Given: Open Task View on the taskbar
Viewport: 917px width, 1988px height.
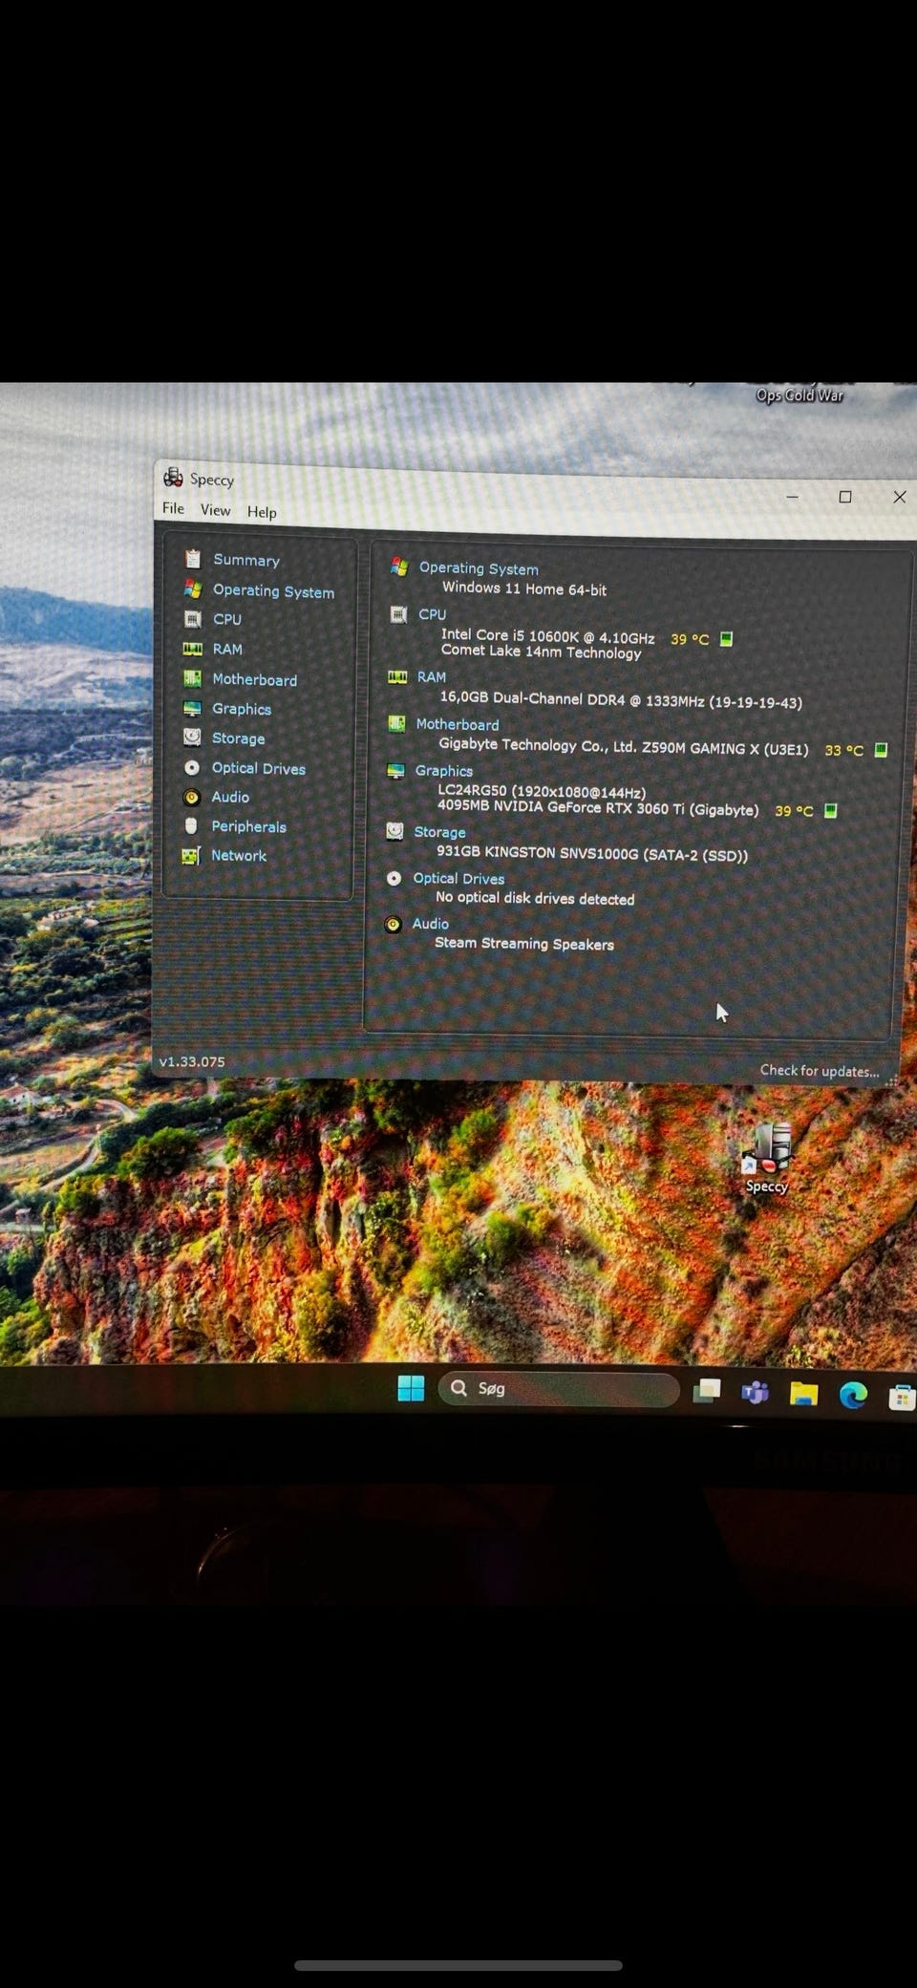Looking at the screenshot, I should (x=707, y=1391).
